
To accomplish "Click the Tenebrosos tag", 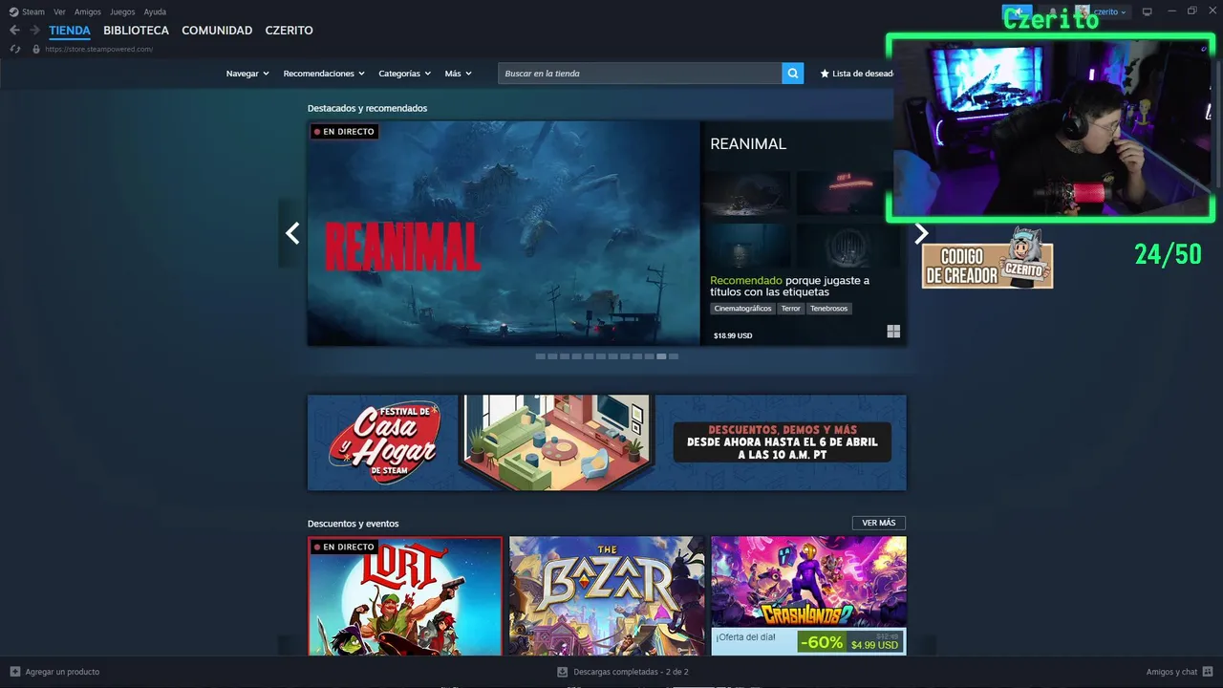I will pos(828,309).
